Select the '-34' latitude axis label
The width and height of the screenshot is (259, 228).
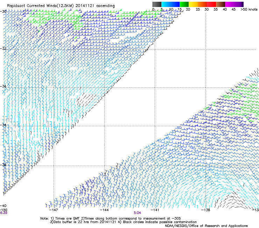3,86
